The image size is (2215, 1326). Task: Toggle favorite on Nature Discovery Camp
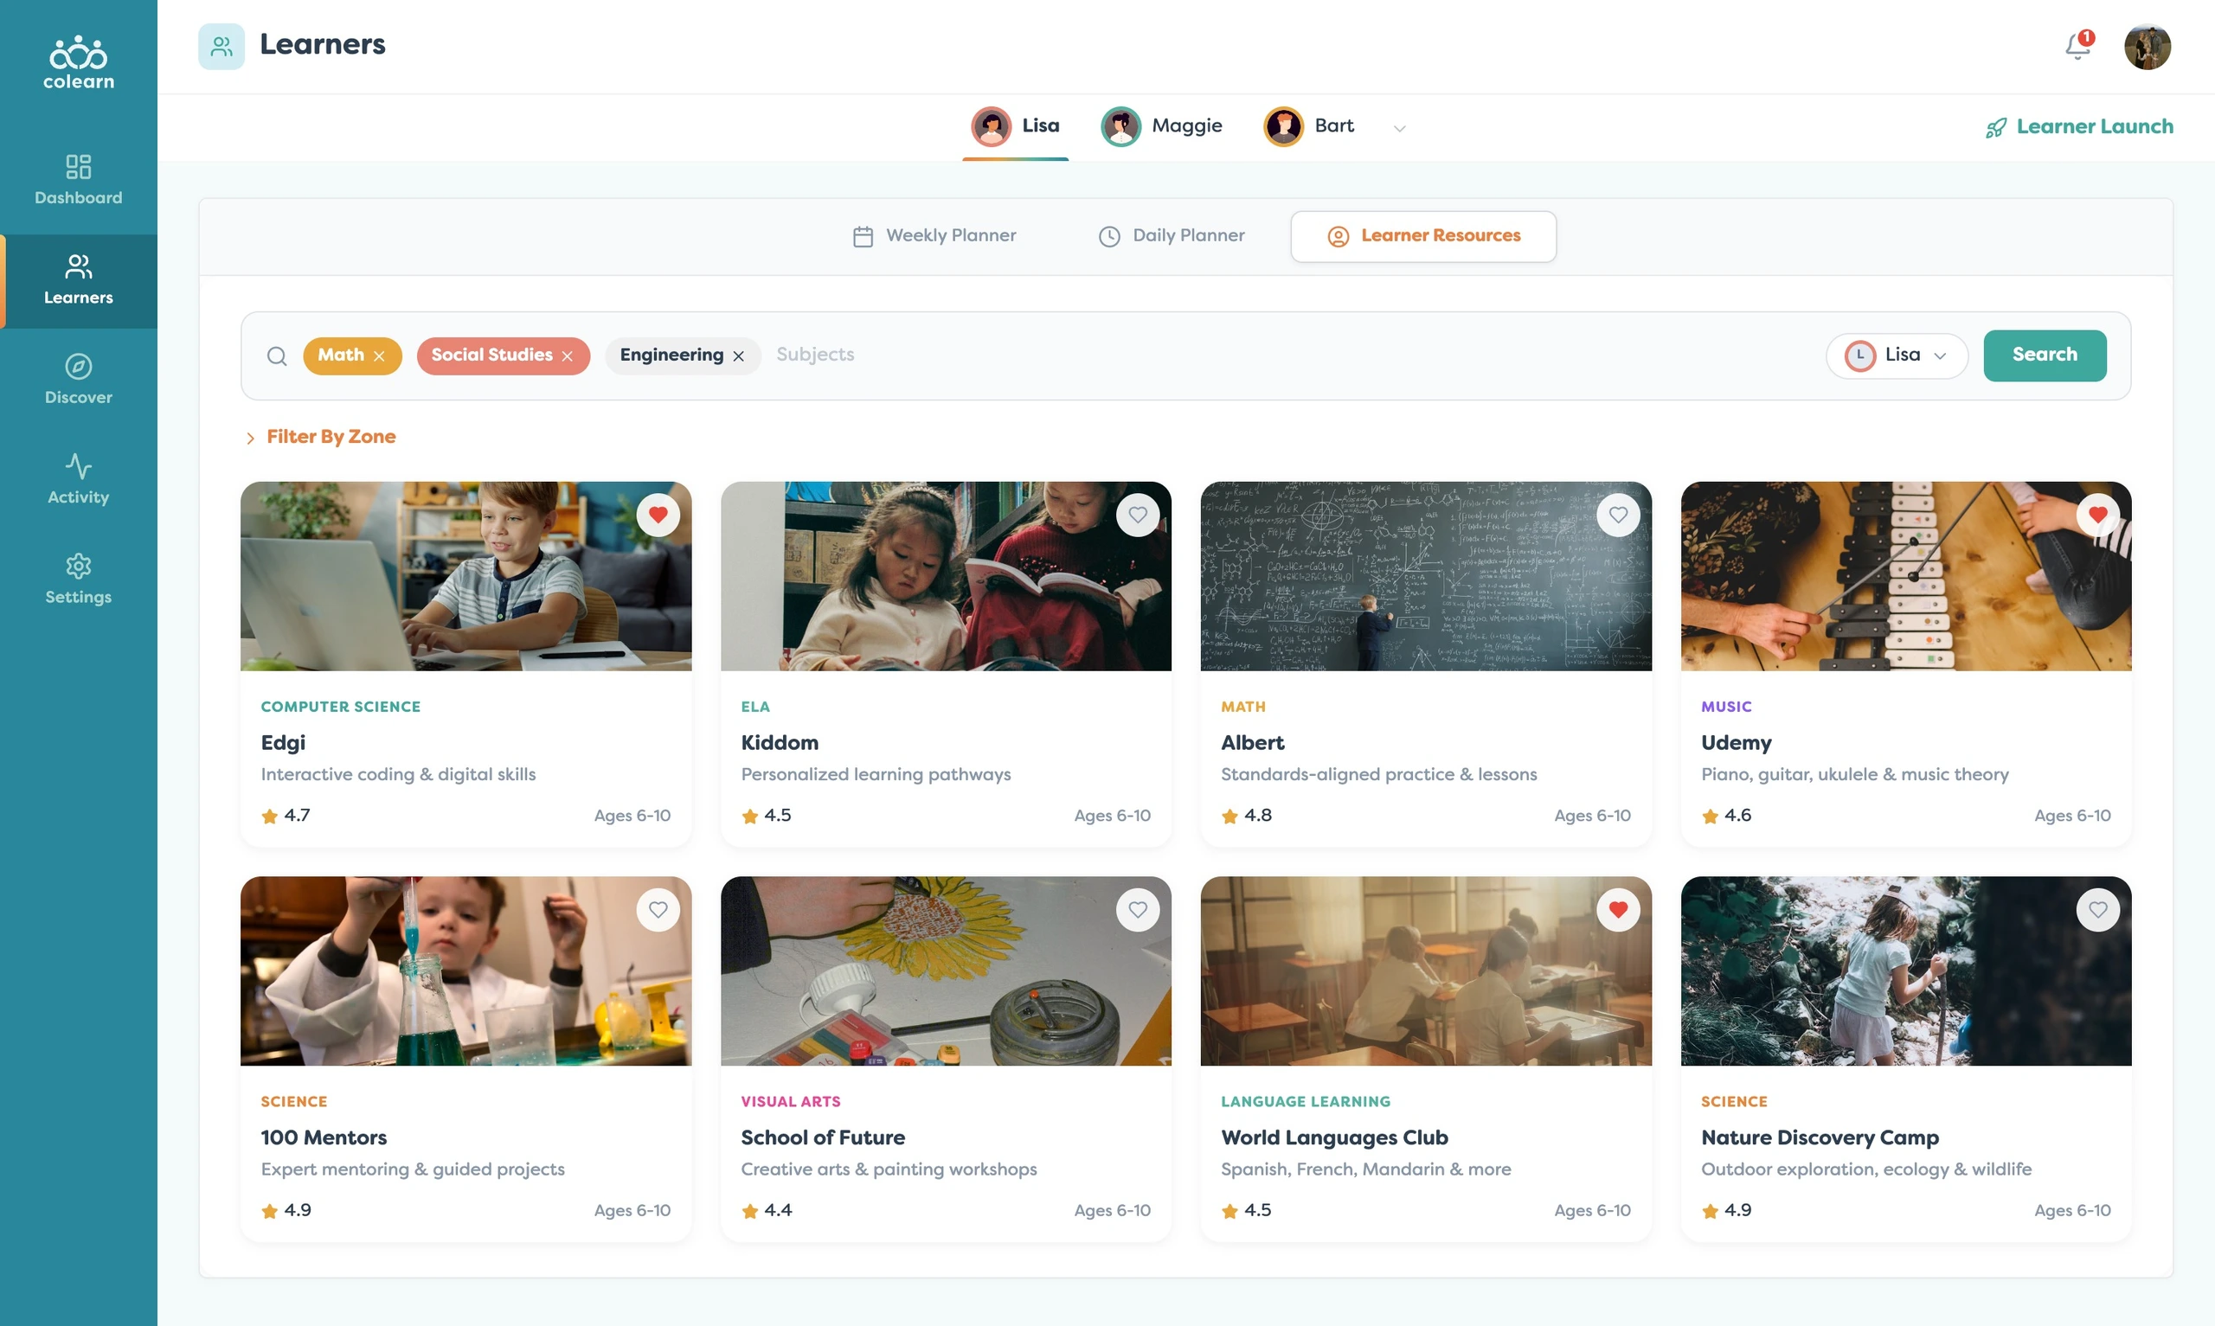(2098, 910)
